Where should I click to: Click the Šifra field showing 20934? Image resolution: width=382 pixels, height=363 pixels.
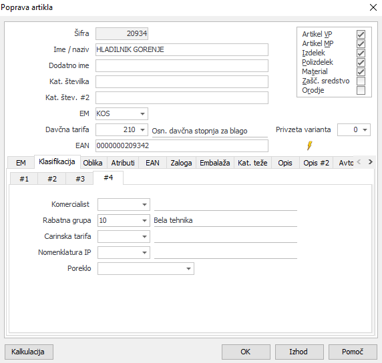click(122, 33)
